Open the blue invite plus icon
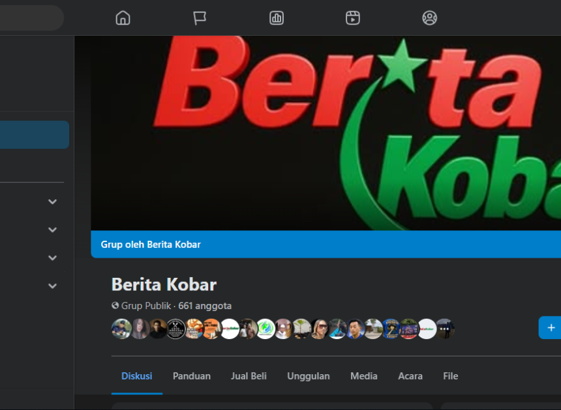This screenshot has height=410, width=561. [551, 327]
